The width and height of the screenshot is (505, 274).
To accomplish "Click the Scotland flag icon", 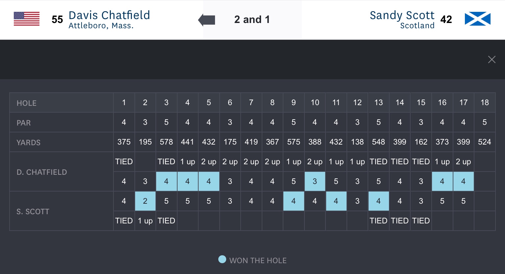I will click(477, 19).
